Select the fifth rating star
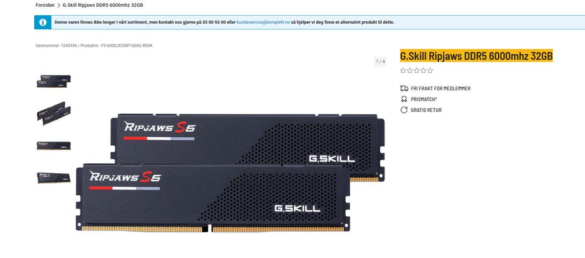Image resolution: width=585 pixels, height=258 pixels. [x=430, y=71]
